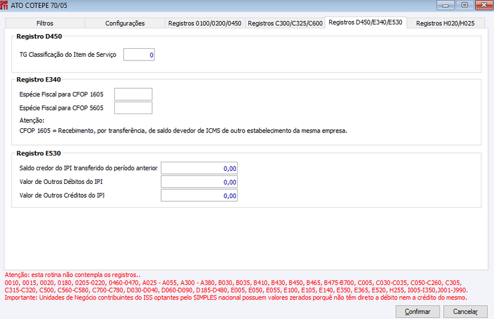Click the Registro D450 group heading
The image size is (494, 319).
tap(40, 36)
